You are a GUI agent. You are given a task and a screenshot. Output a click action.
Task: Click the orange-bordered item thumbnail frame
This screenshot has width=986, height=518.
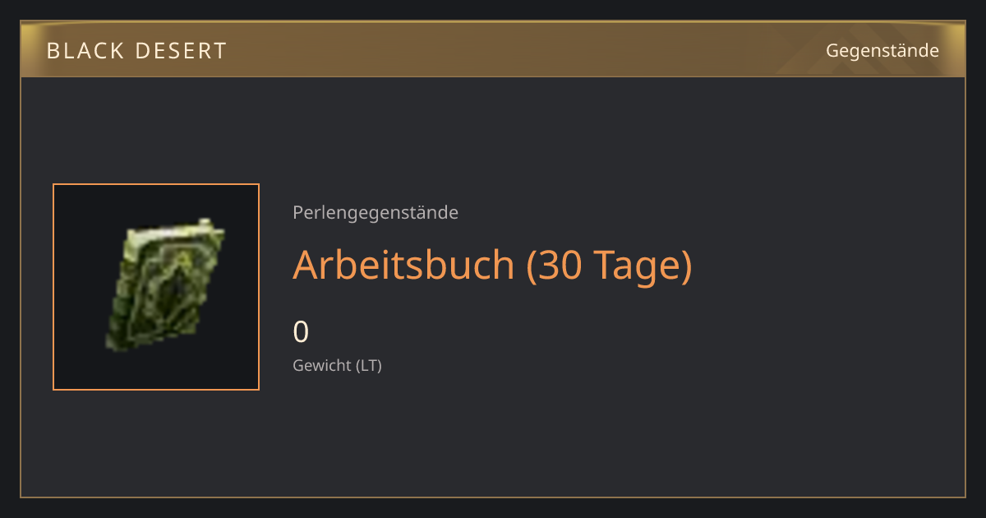click(x=156, y=287)
